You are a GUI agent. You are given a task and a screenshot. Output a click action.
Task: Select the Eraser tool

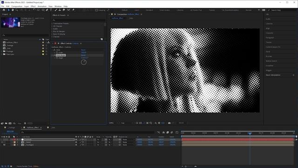(64, 10)
